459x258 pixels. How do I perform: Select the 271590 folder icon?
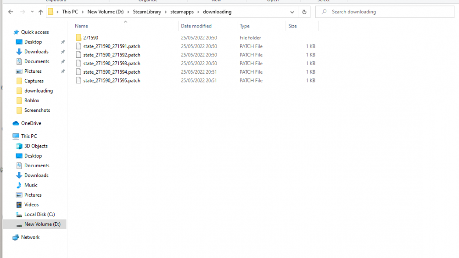coord(78,38)
